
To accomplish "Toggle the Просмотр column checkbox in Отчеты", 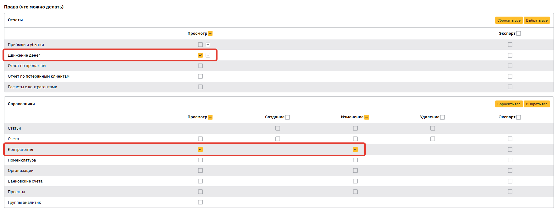I will [x=210, y=33].
